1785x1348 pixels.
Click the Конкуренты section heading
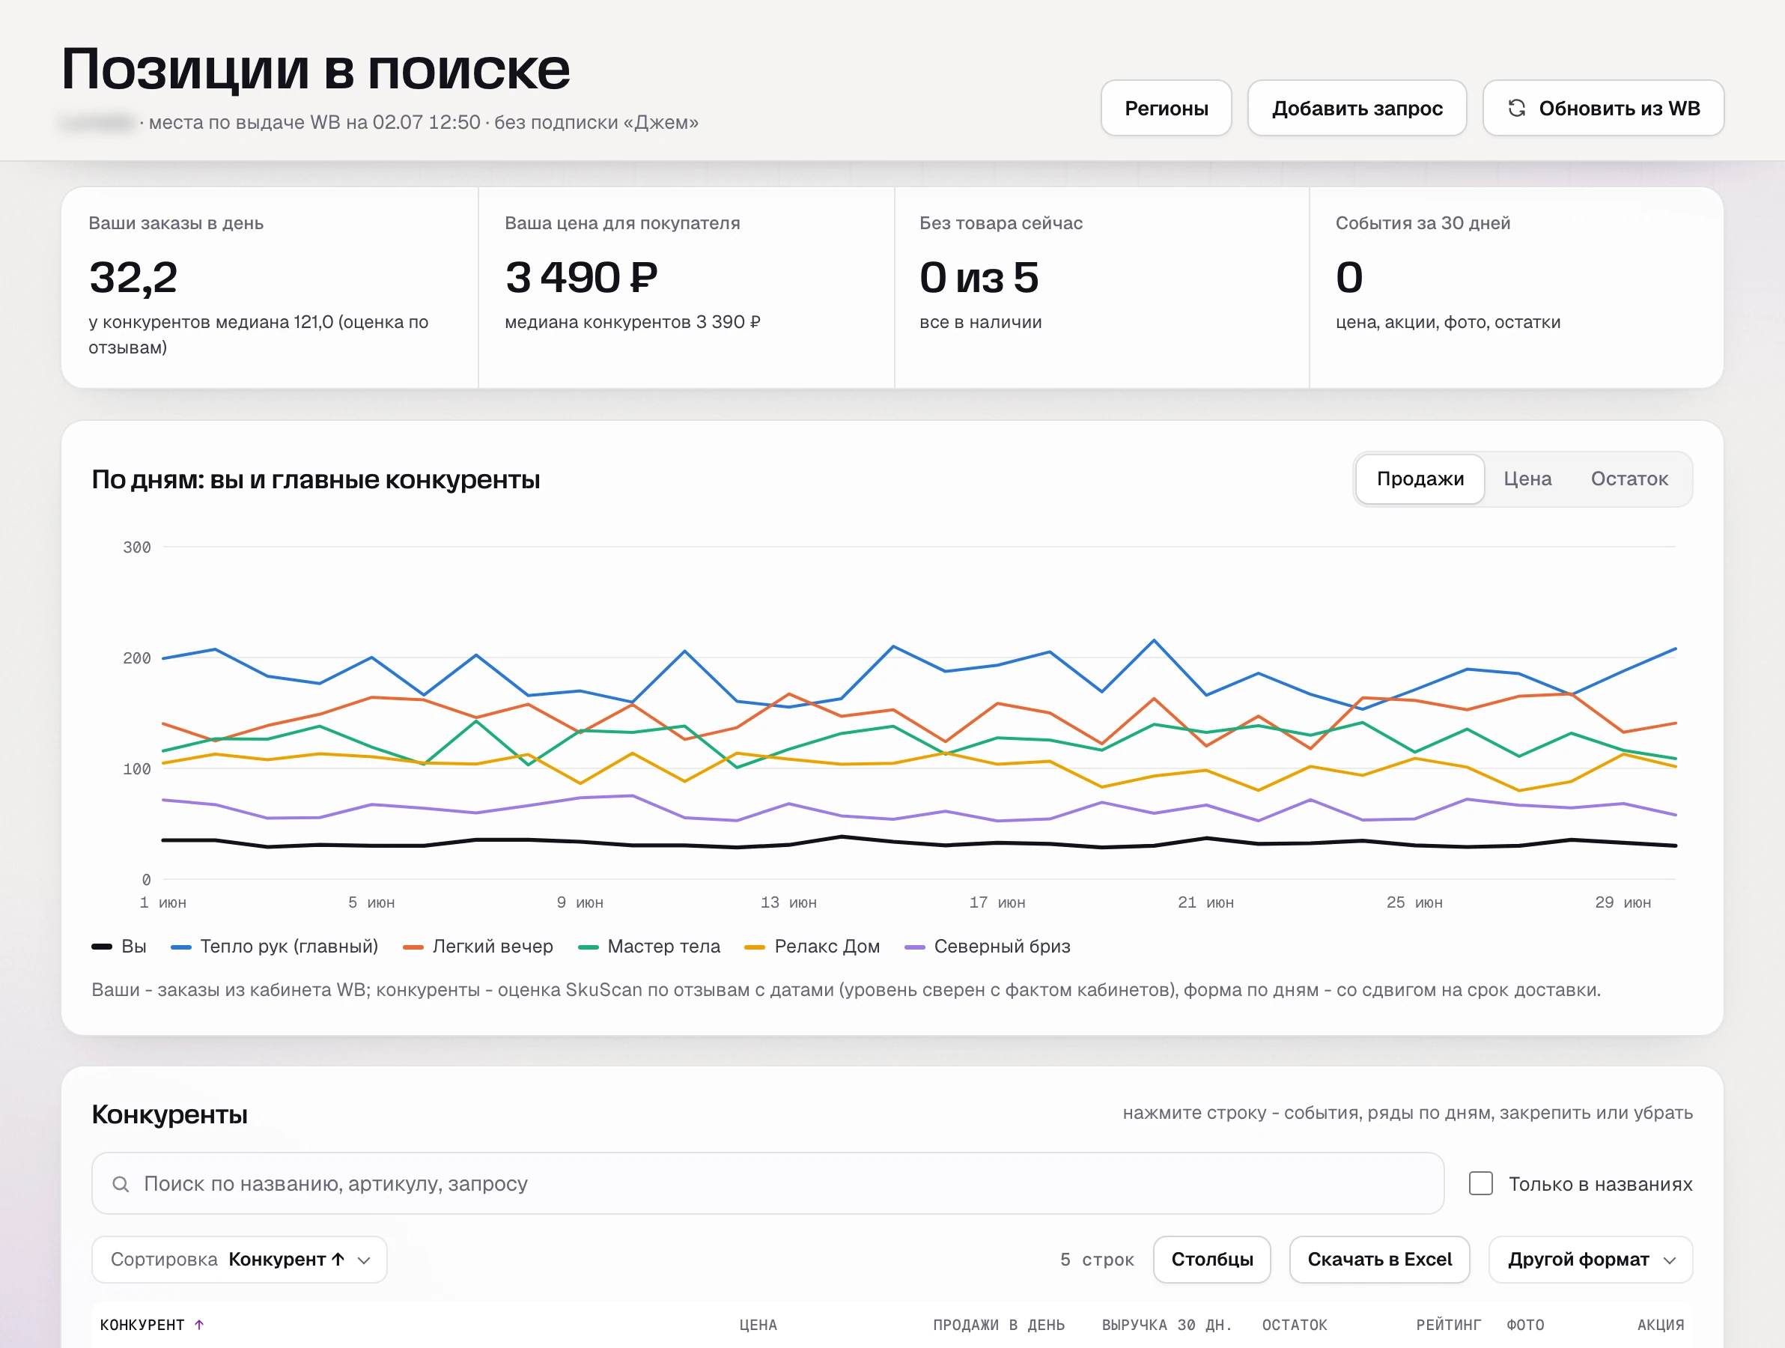(169, 1114)
